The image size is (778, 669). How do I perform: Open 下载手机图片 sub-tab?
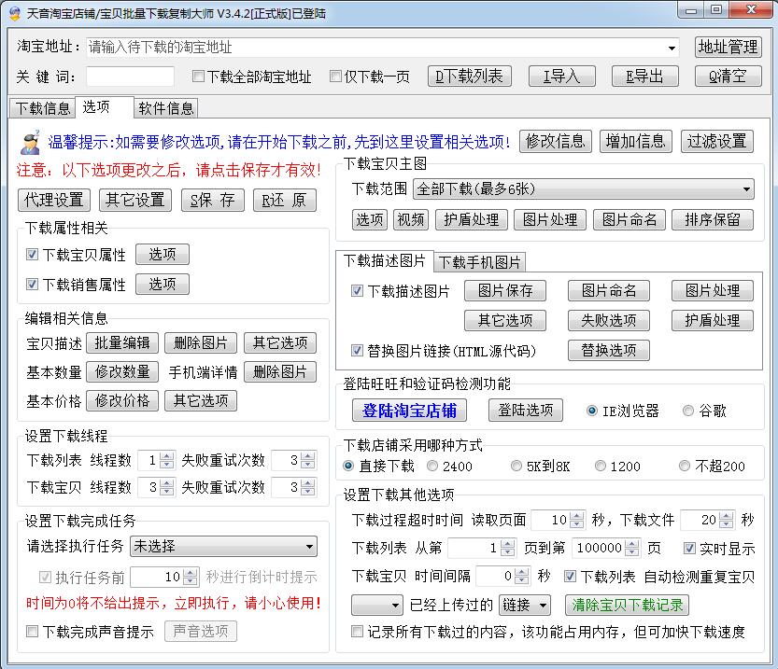[x=479, y=262]
